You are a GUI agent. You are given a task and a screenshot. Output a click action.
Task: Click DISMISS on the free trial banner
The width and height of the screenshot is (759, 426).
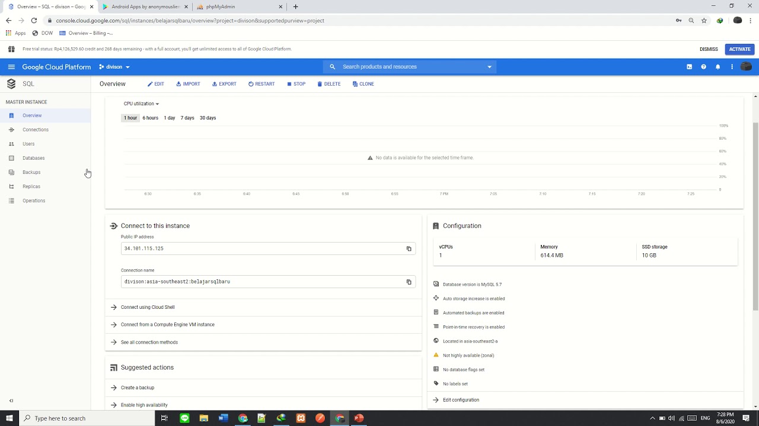(x=709, y=49)
